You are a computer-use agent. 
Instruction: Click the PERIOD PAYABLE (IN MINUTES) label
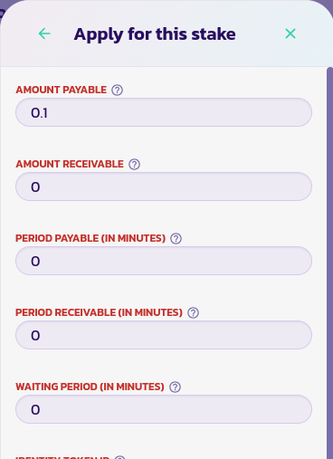tap(90, 238)
